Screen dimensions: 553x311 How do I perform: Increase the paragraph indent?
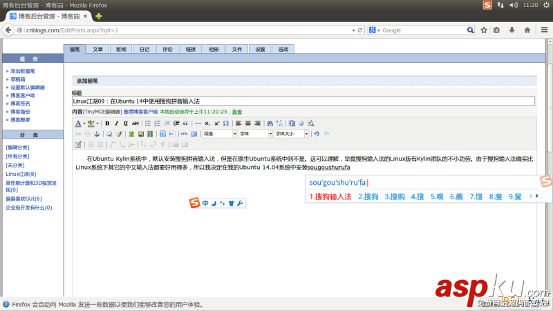pos(176,123)
